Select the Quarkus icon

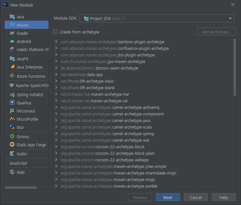(12, 103)
